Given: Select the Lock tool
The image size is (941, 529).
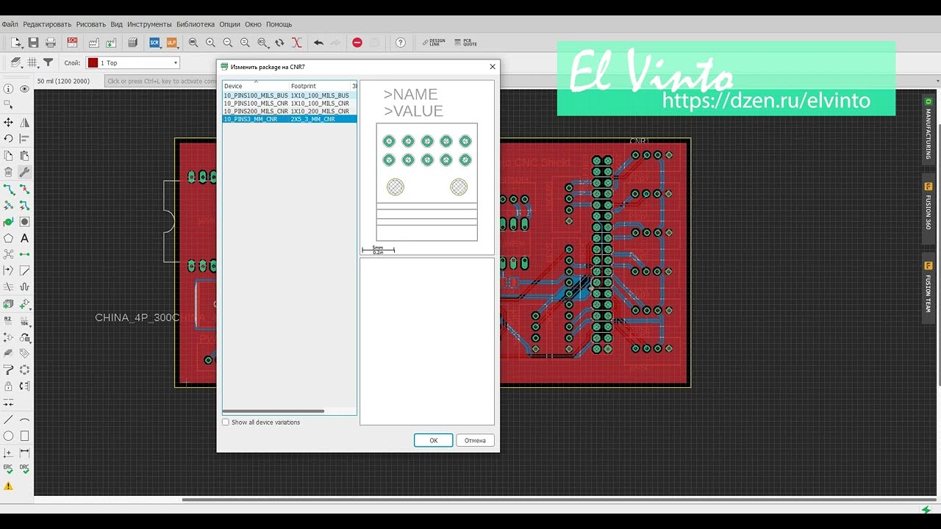Looking at the screenshot, I should pos(8,386).
